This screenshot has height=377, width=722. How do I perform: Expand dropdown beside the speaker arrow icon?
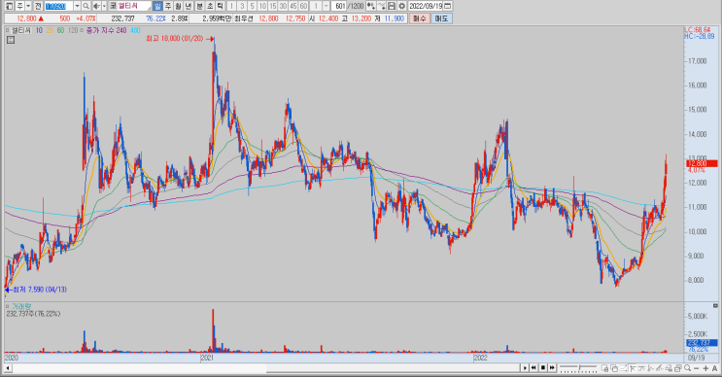[104, 6]
